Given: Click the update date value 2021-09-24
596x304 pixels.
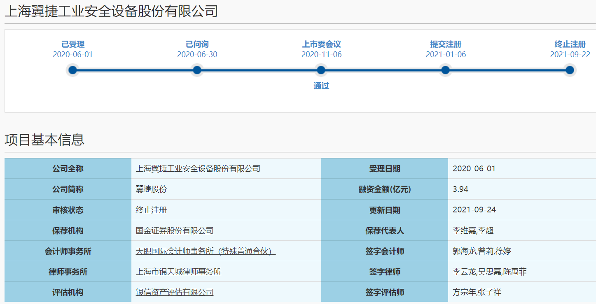Looking at the screenshot, I should tap(474, 210).
